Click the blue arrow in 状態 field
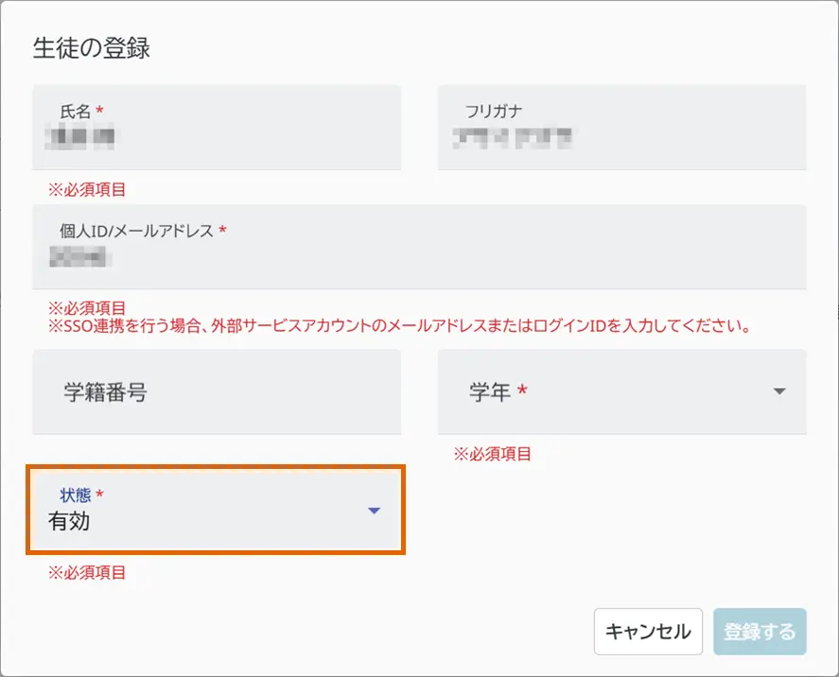The height and width of the screenshot is (677, 839). [374, 512]
